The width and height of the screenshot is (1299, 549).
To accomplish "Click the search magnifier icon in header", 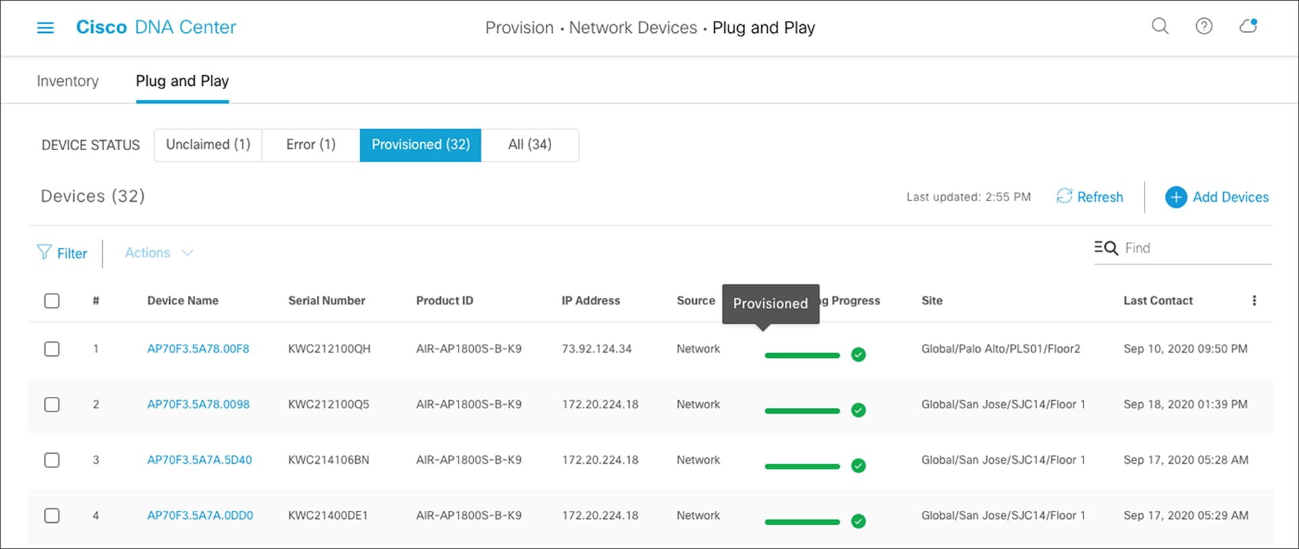I will tap(1160, 26).
